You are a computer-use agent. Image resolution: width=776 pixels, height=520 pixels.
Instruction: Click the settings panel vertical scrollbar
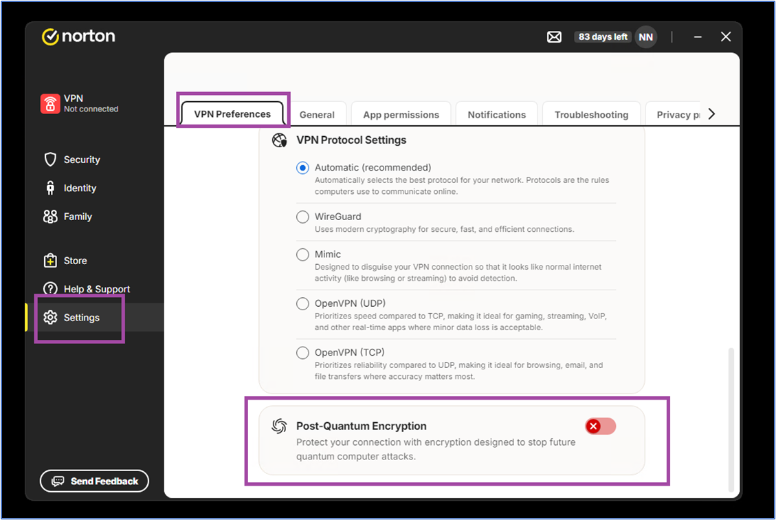[731, 420]
